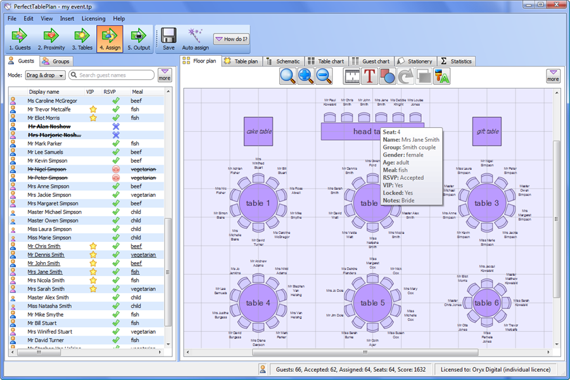Expand more options in the Guests pane

pos(165,75)
